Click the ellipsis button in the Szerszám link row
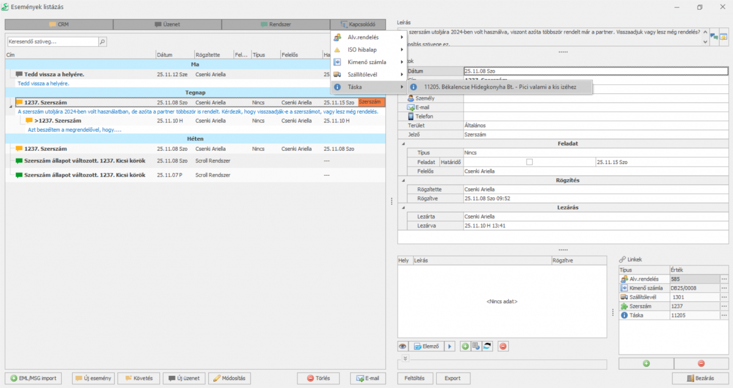 (724, 306)
